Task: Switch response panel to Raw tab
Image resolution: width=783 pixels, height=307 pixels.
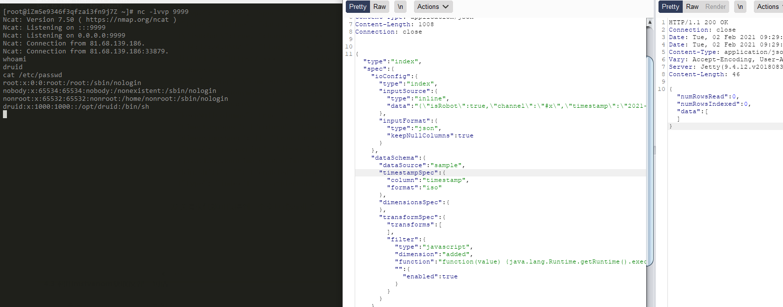Action: point(692,6)
